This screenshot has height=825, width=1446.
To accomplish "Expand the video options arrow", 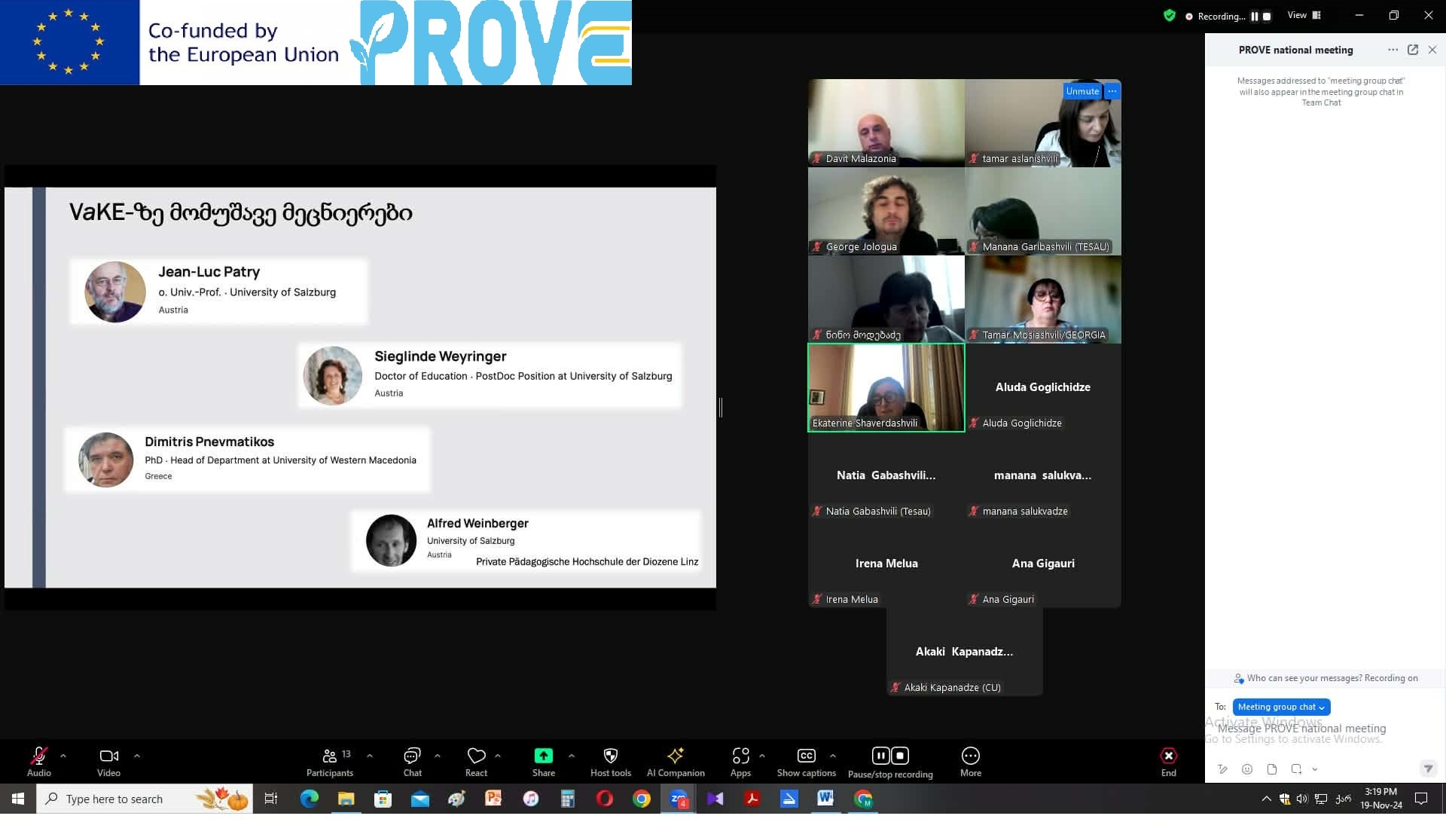I will [136, 756].
